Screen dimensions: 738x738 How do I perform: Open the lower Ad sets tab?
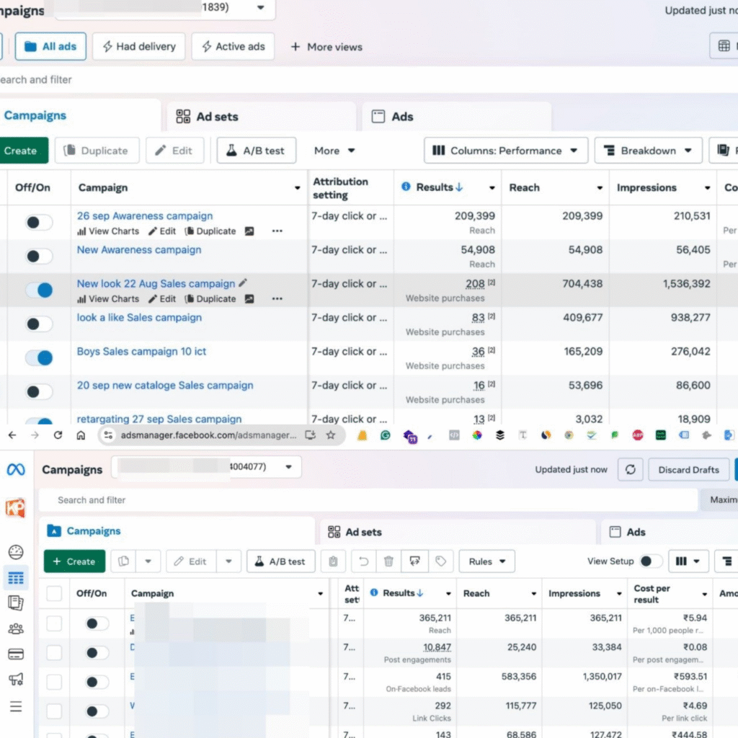tap(457, 532)
